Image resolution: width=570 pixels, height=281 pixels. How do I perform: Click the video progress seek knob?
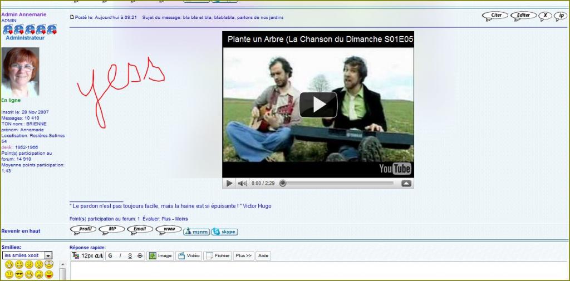click(x=282, y=183)
